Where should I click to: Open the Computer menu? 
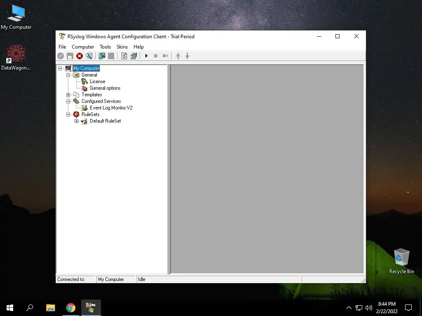83,47
